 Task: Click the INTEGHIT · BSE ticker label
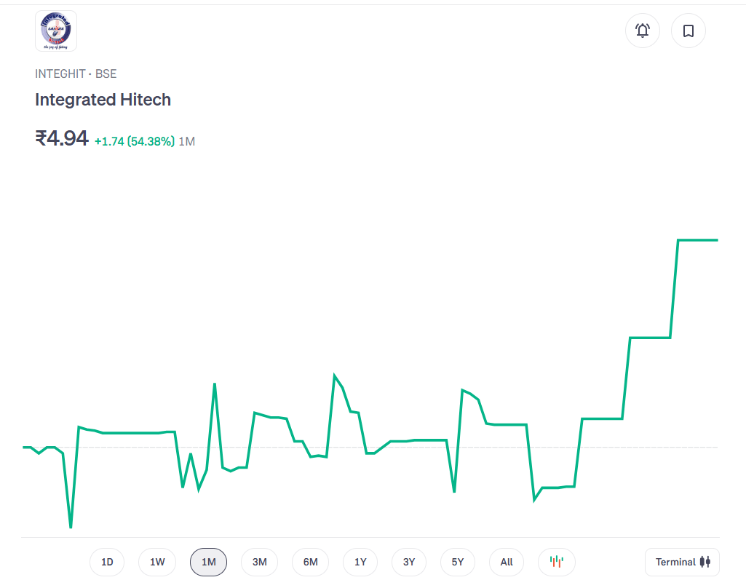[76, 74]
